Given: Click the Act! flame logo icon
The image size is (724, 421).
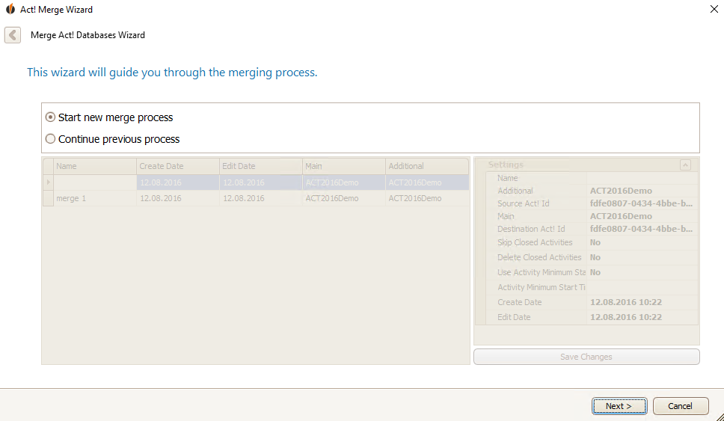Looking at the screenshot, I should pos(10,9).
